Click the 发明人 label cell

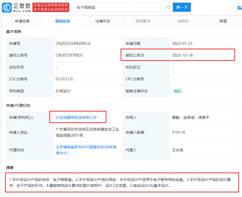(146, 118)
